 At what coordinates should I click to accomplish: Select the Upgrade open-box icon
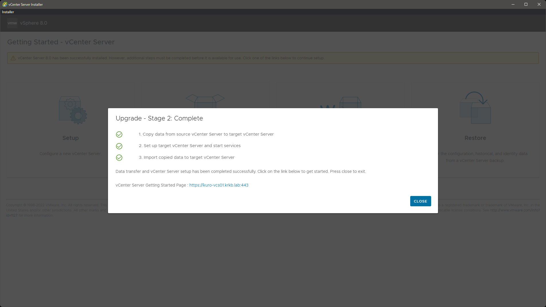(205, 101)
